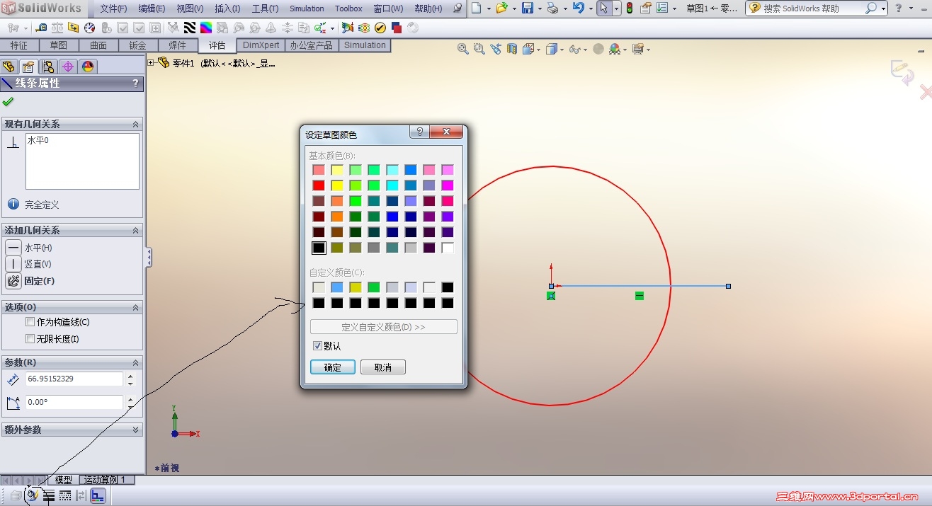Screen dimensions: 932x506
Task: Click the Undo arrow icon
Action: point(579,8)
